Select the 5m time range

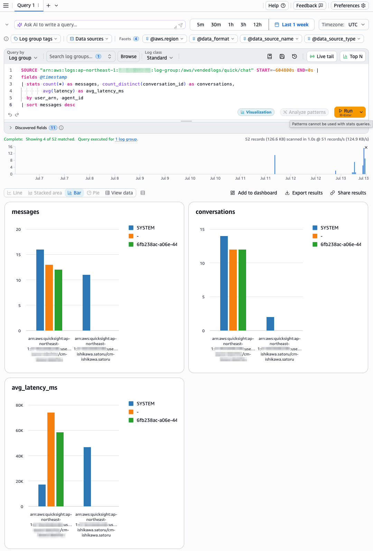[201, 25]
